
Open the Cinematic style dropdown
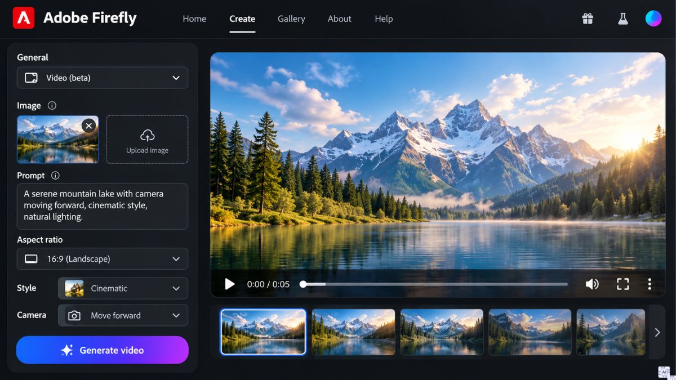click(x=123, y=288)
